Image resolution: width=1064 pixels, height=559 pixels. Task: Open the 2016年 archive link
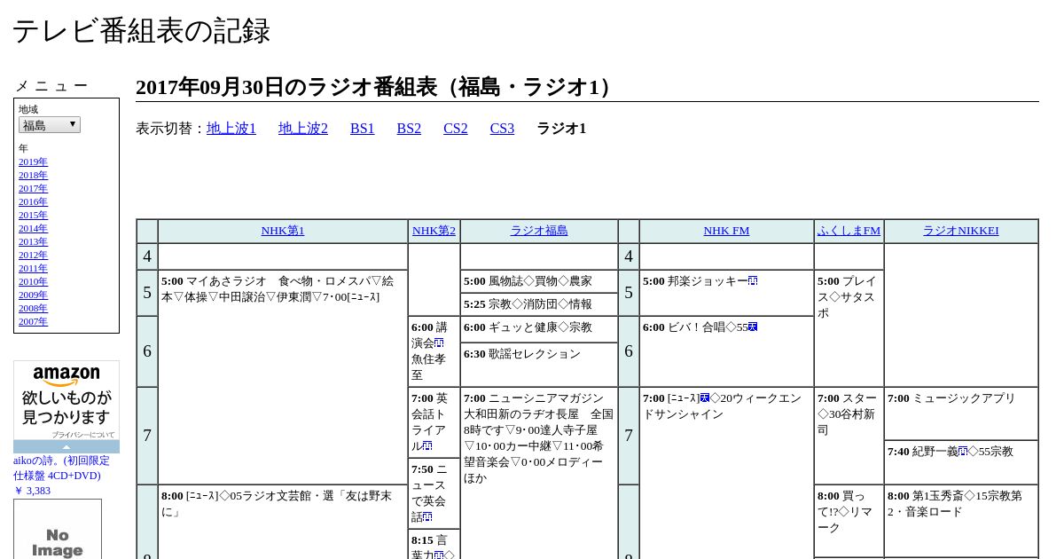pos(33,201)
